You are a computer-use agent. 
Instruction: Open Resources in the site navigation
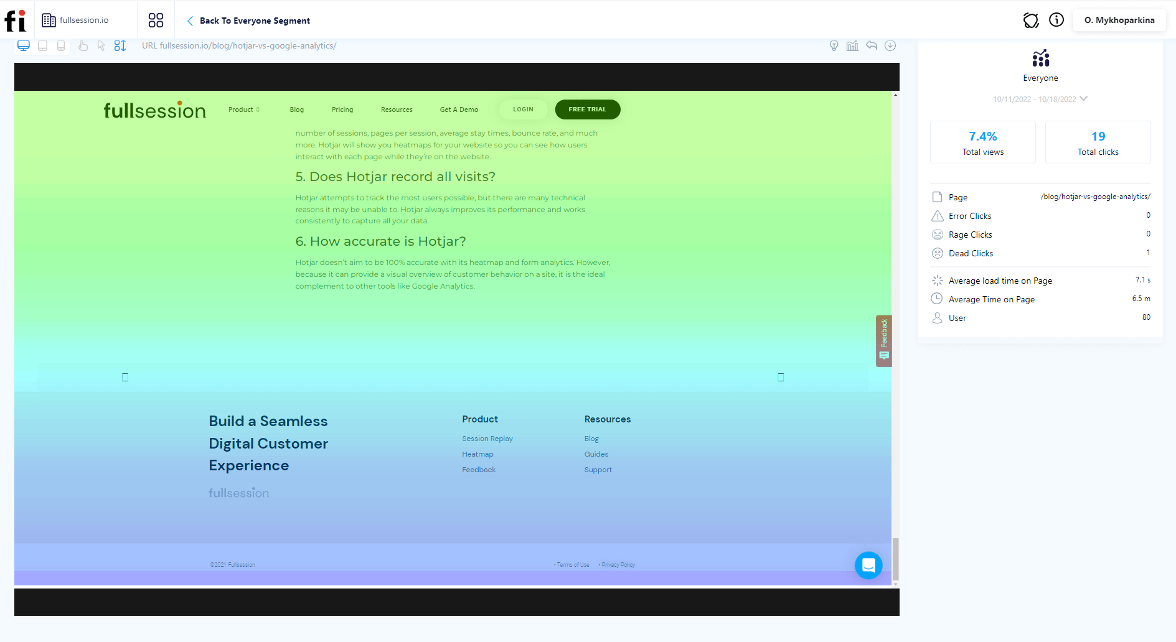(x=397, y=109)
